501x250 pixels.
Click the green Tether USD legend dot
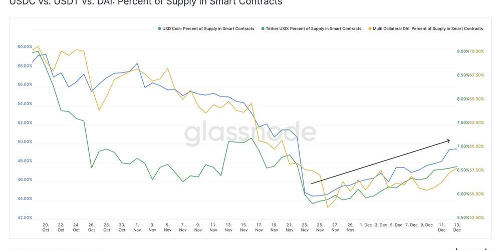point(263,28)
